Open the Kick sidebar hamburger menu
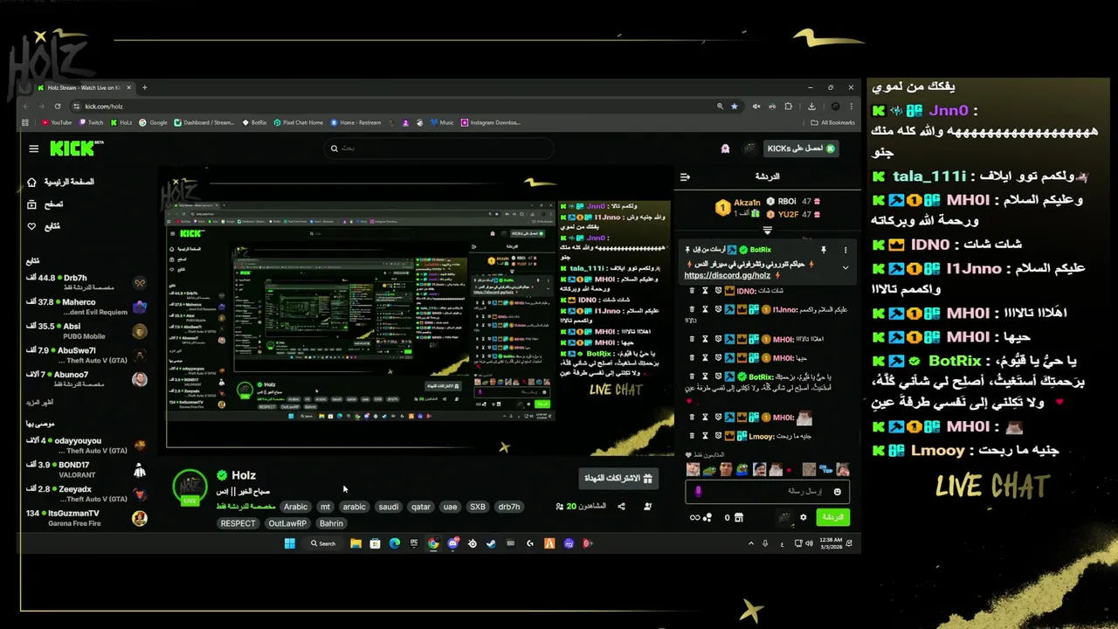Screen dimensions: 1118x629 (33, 149)
